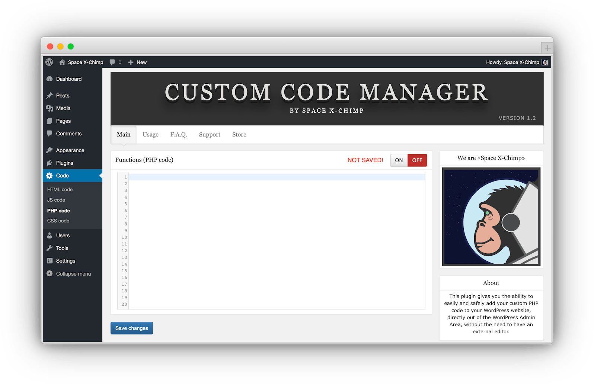
Task: Open Posts menu in sidebar
Action: coord(63,96)
